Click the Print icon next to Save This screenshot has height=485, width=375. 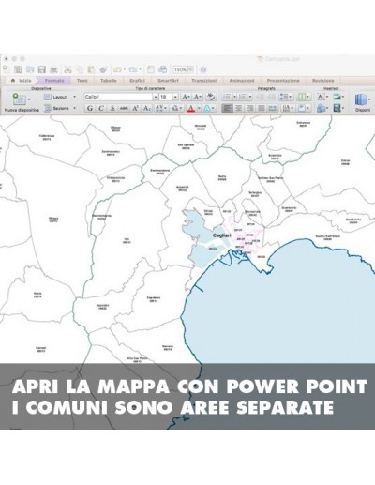[53, 69]
